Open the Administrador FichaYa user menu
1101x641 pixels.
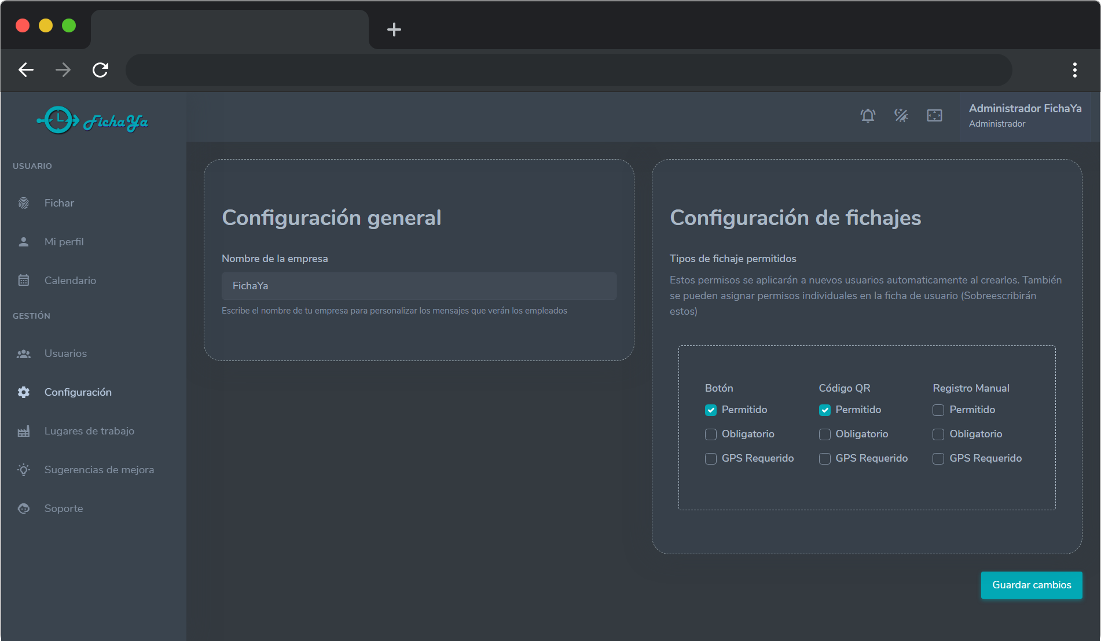[1025, 116]
